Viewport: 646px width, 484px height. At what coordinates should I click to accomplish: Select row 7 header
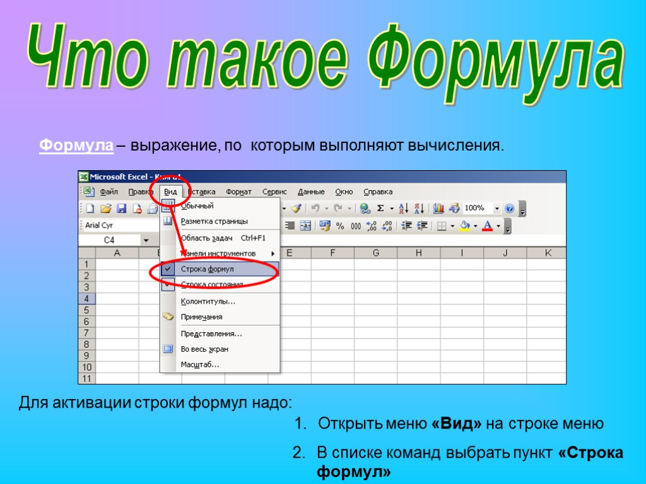(x=86, y=333)
